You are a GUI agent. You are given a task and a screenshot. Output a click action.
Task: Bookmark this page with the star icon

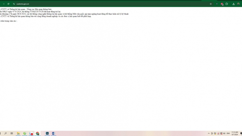[211, 4]
